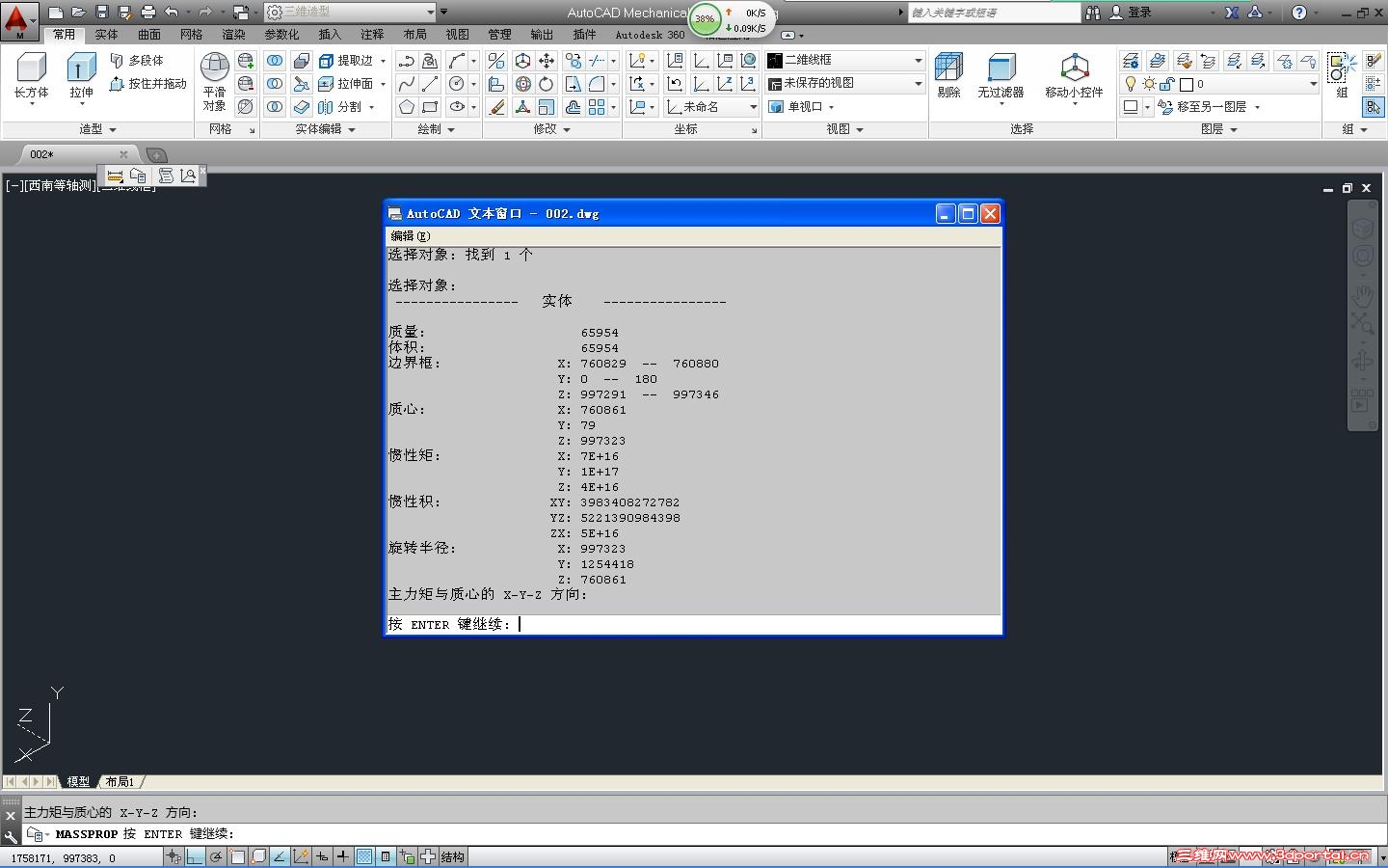Expand the 未命名 UCS dropdown
Image resolution: width=1388 pixels, height=868 pixels.
[x=711, y=107]
